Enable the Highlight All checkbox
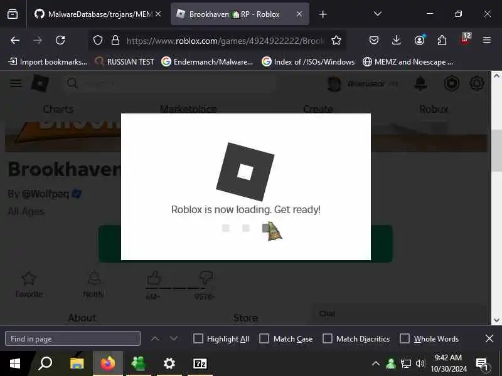The height and width of the screenshot is (376, 502). tap(198, 338)
